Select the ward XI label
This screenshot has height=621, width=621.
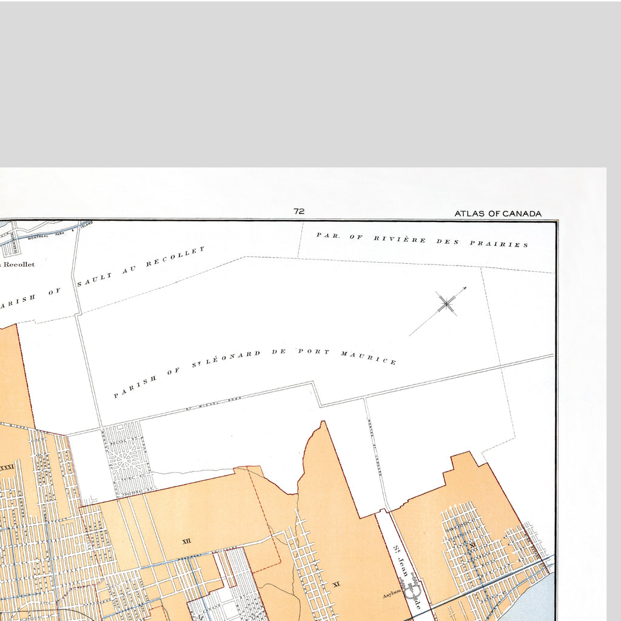[x=336, y=584]
